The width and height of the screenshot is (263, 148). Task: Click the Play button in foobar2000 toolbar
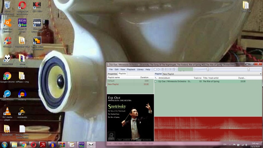click(x=159, y=69)
